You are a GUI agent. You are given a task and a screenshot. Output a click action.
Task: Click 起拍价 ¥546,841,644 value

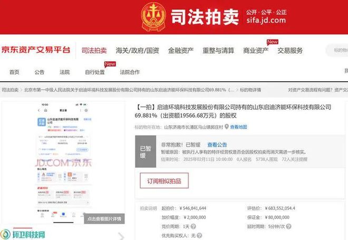pyautogui.click(x=193, y=208)
